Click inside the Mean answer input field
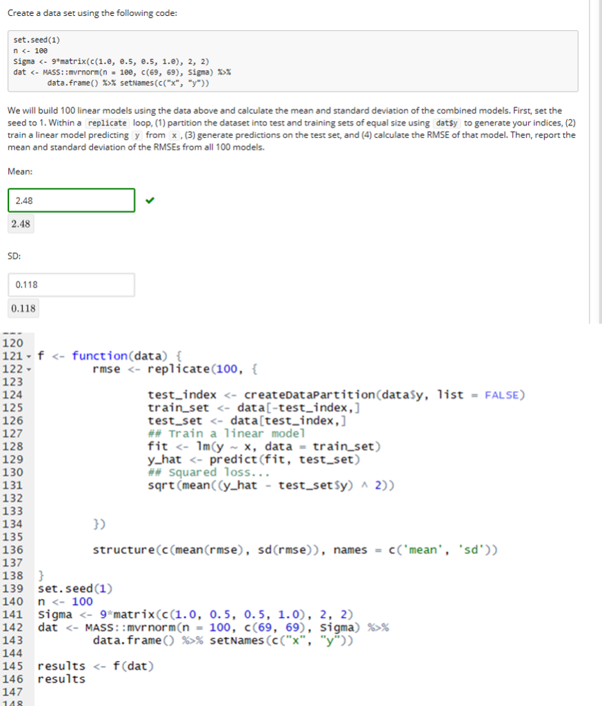This screenshot has height=706, width=602. pos(71,199)
